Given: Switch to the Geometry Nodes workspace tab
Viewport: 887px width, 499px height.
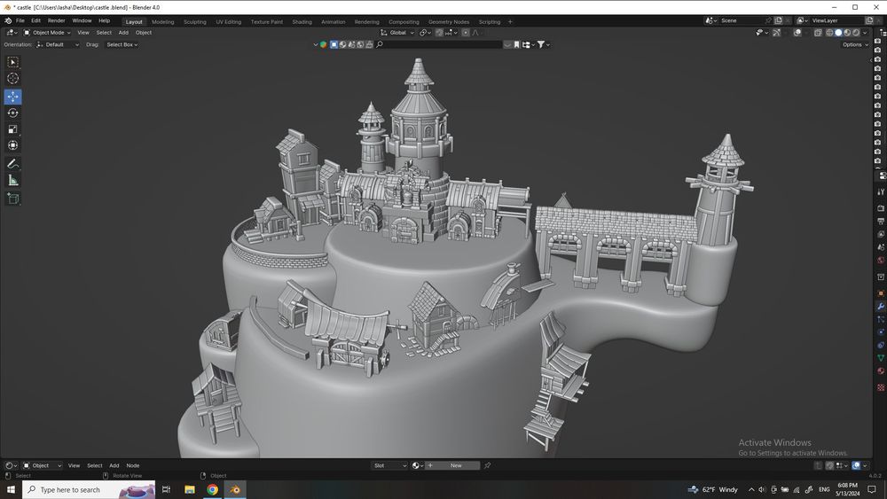Looking at the screenshot, I should (449, 22).
